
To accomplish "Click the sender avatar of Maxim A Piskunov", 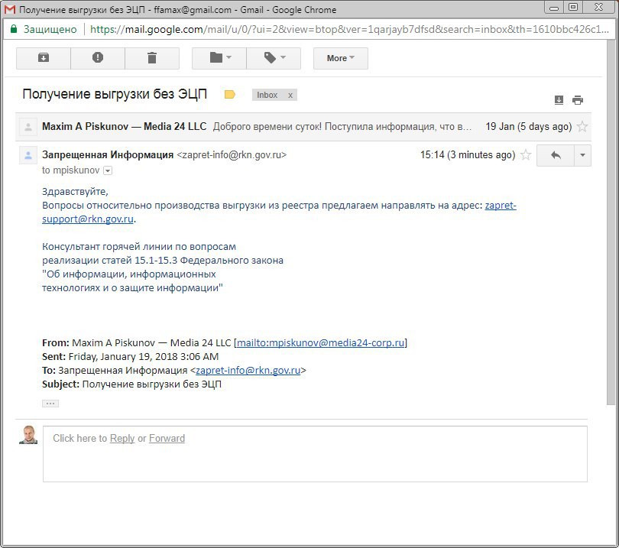I will tap(28, 127).
